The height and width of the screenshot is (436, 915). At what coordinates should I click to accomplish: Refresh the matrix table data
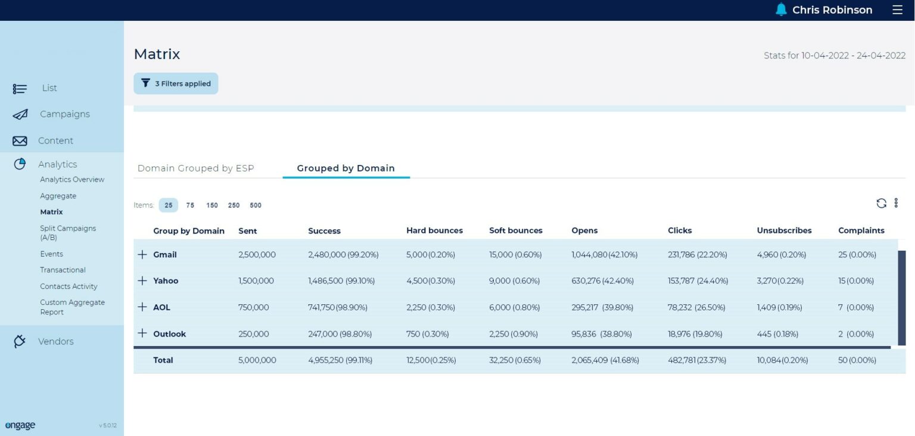pos(881,204)
